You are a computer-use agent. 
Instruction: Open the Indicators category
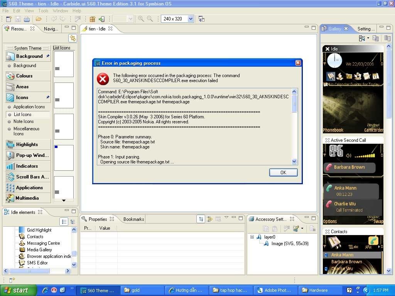[28, 166]
